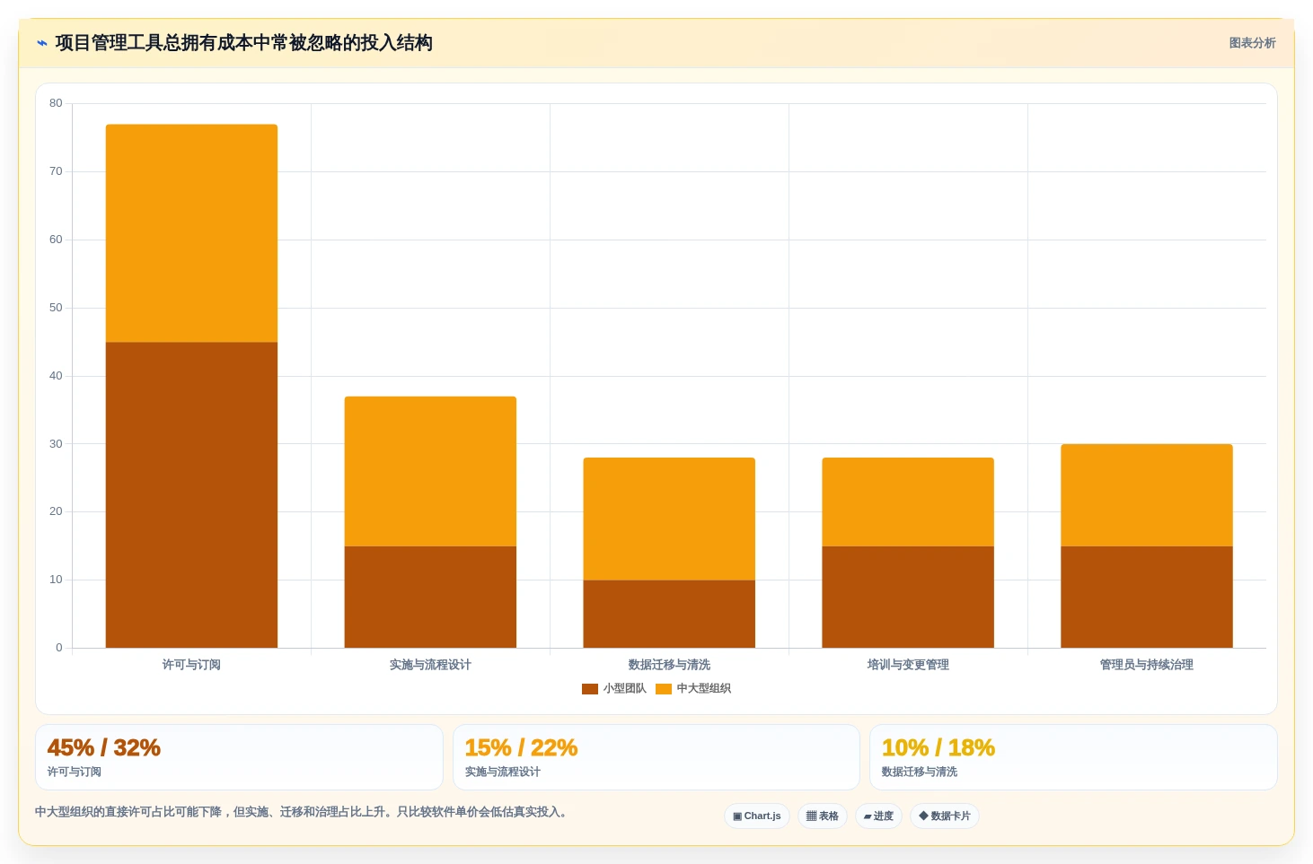
Task: Toggle the 小型团队 legend color box
Action: (590, 689)
